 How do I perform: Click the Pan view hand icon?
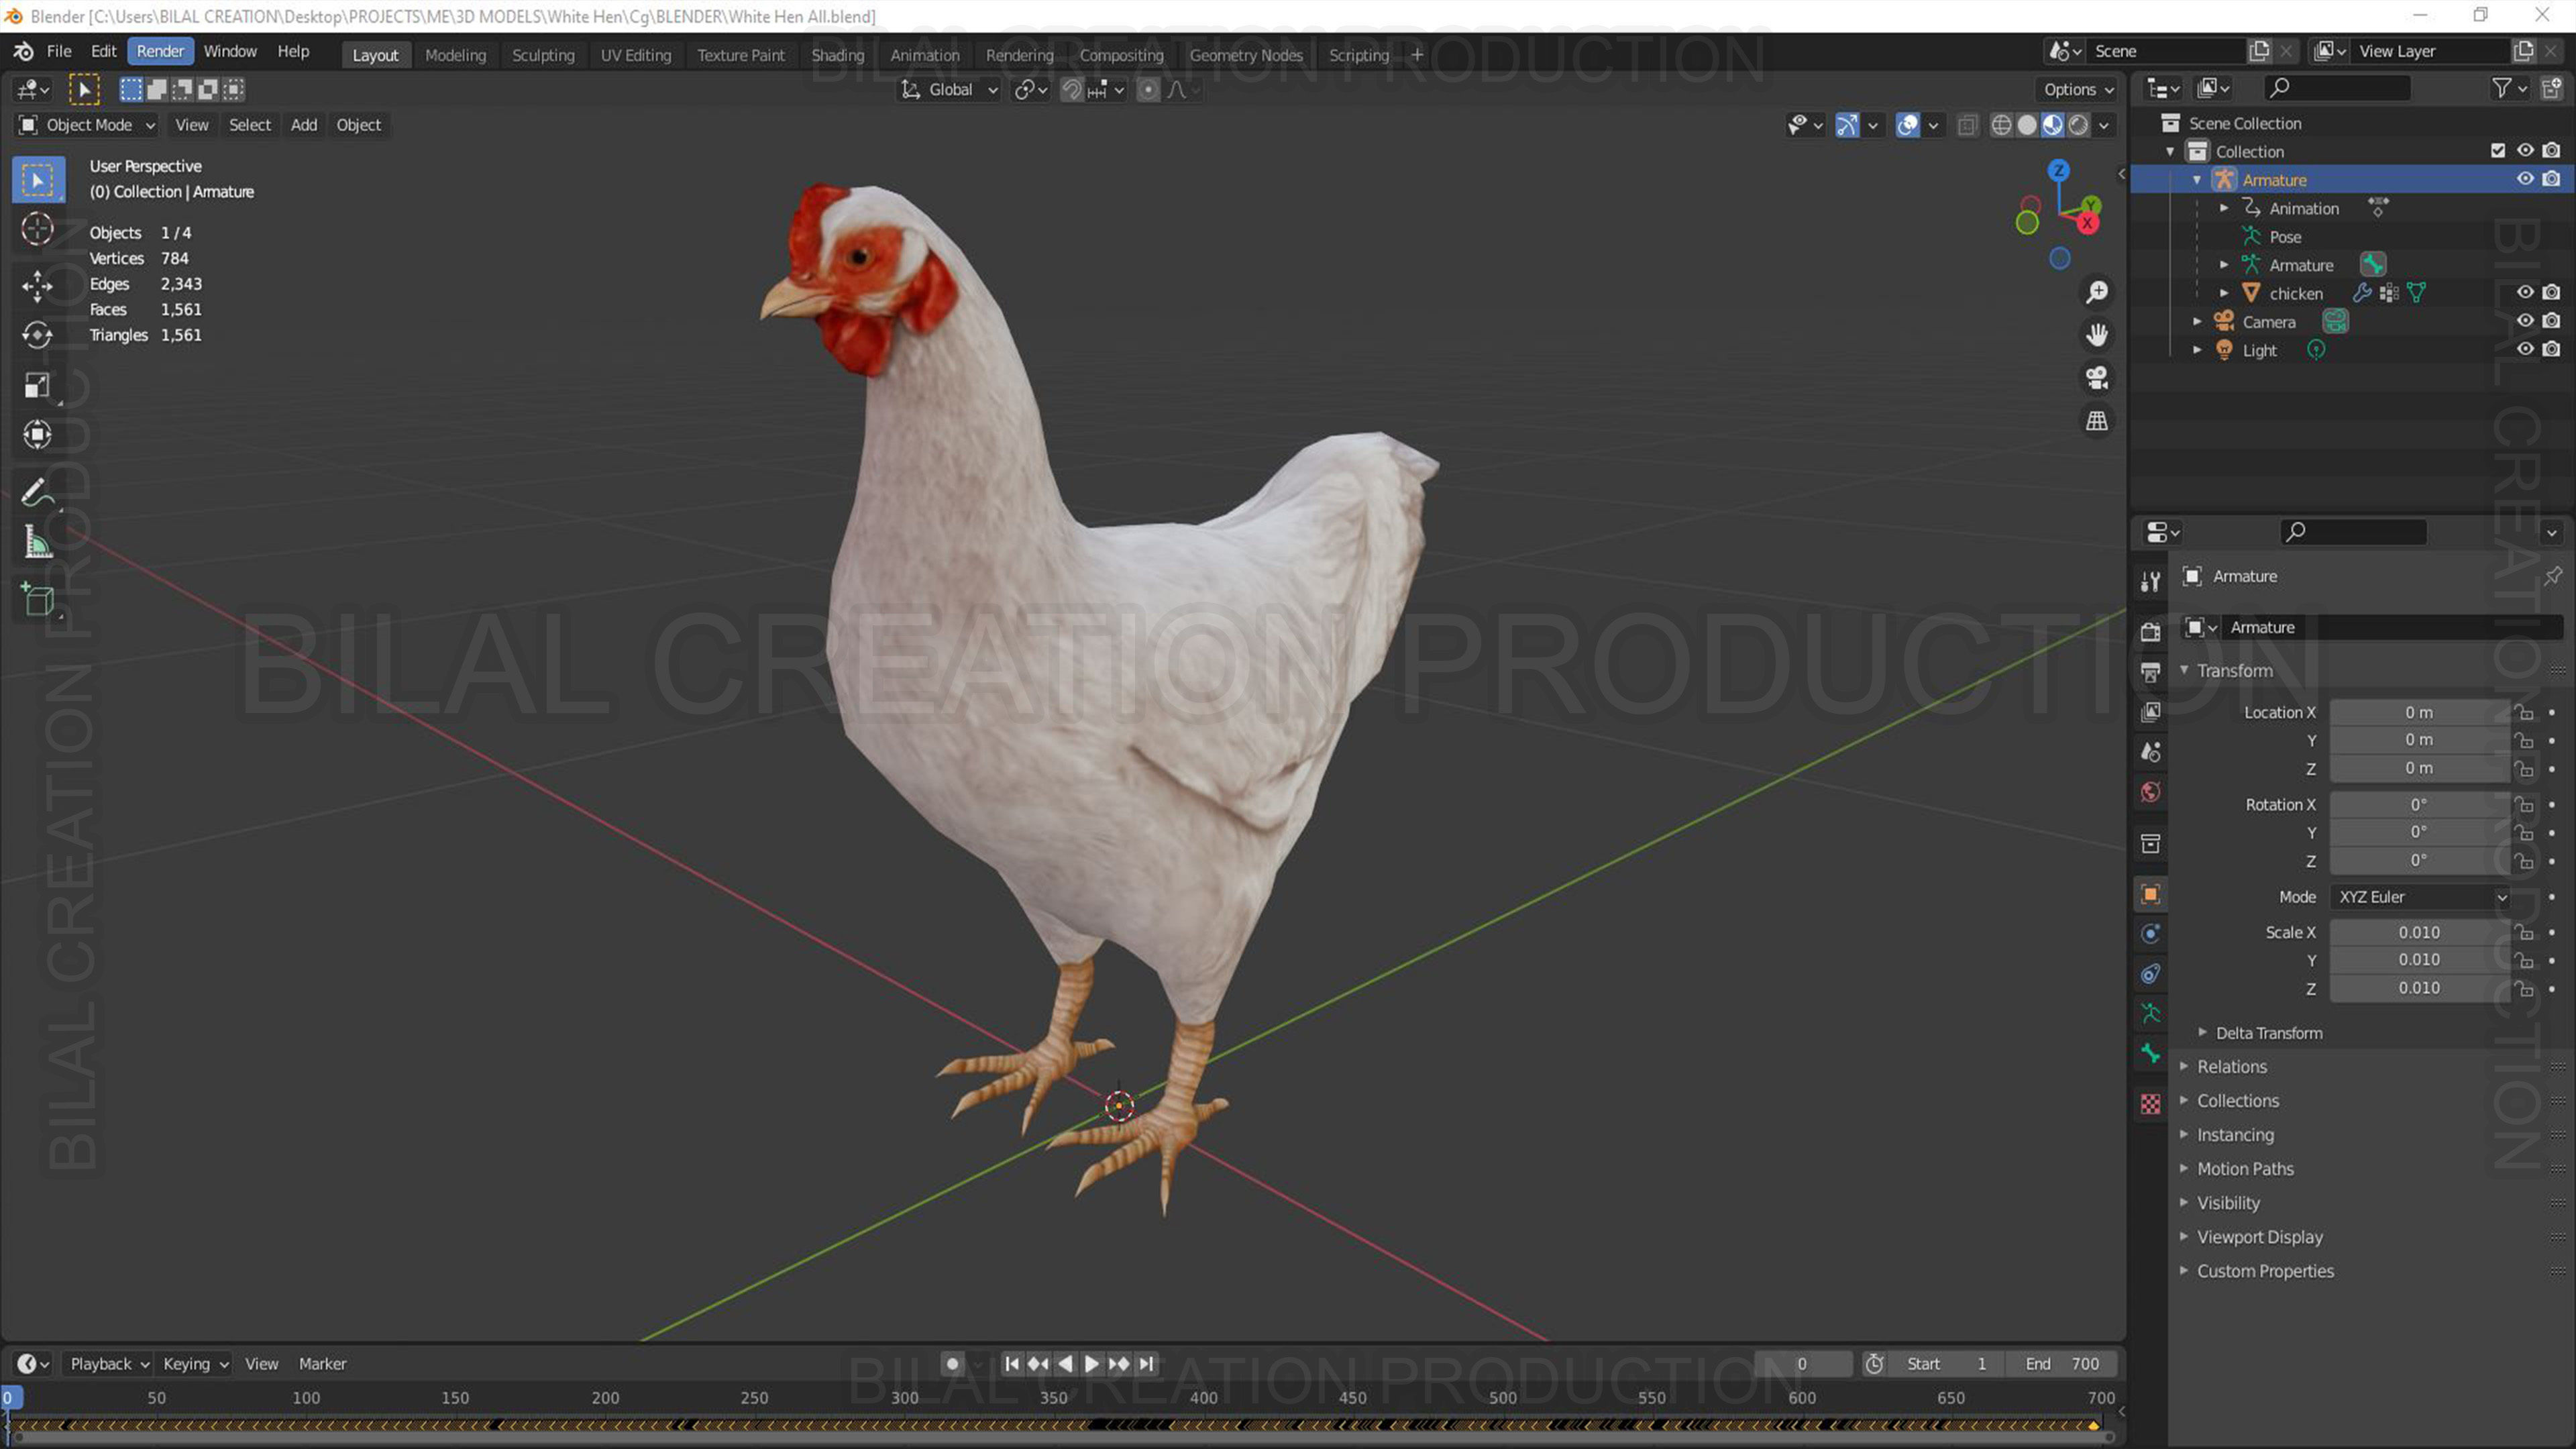click(2096, 335)
